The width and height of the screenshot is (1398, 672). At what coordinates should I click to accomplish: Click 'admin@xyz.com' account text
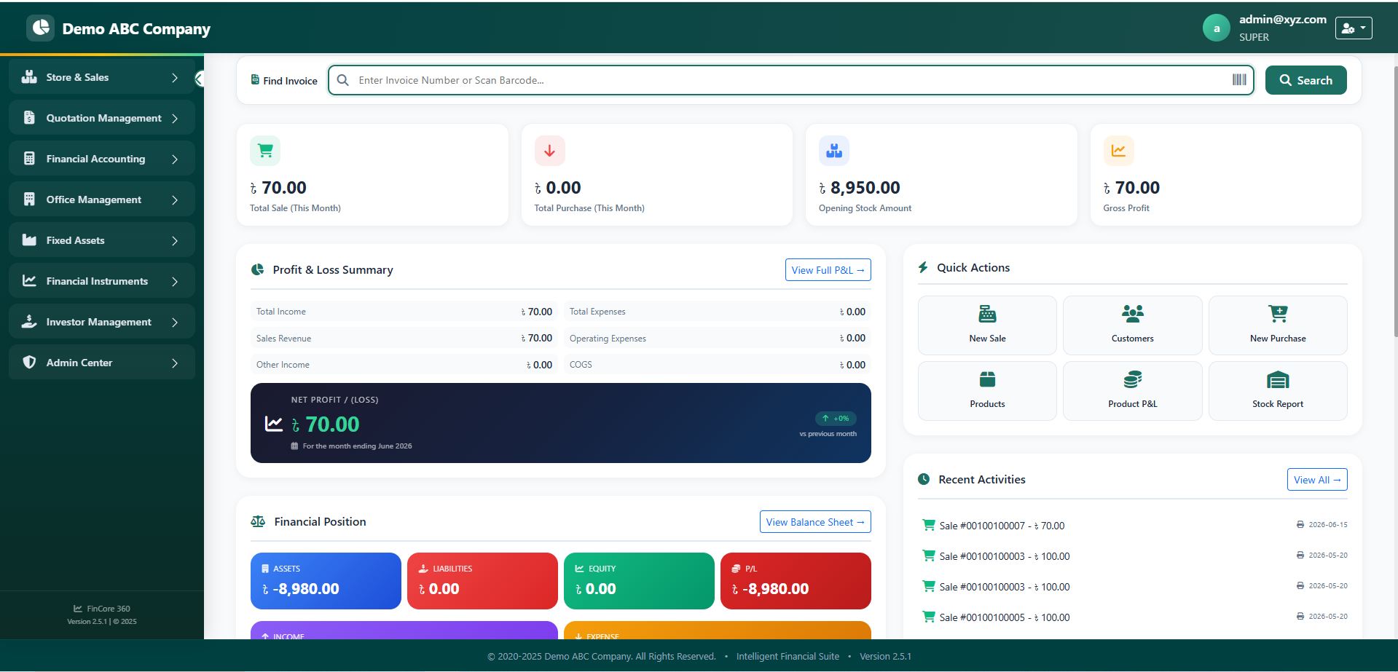1282,20
